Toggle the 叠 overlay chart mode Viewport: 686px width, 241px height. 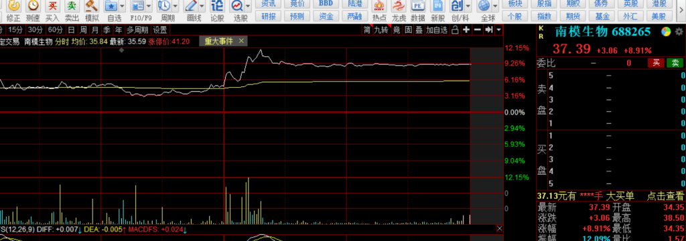pyautogui.click(x=419, y=30)
